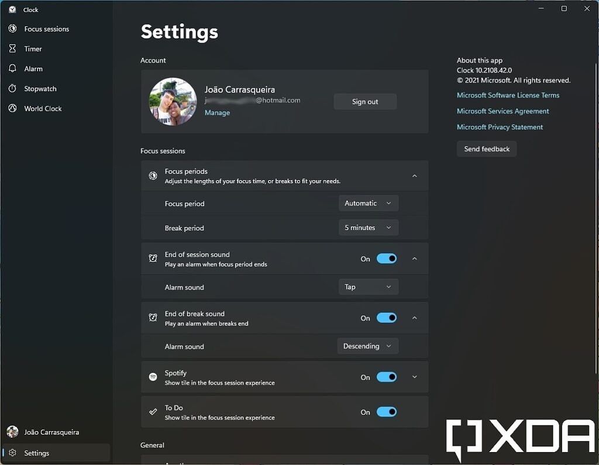Click the Focus periods clock icon
The width and height of the screenshot is (599, 465).
[153, 175]
